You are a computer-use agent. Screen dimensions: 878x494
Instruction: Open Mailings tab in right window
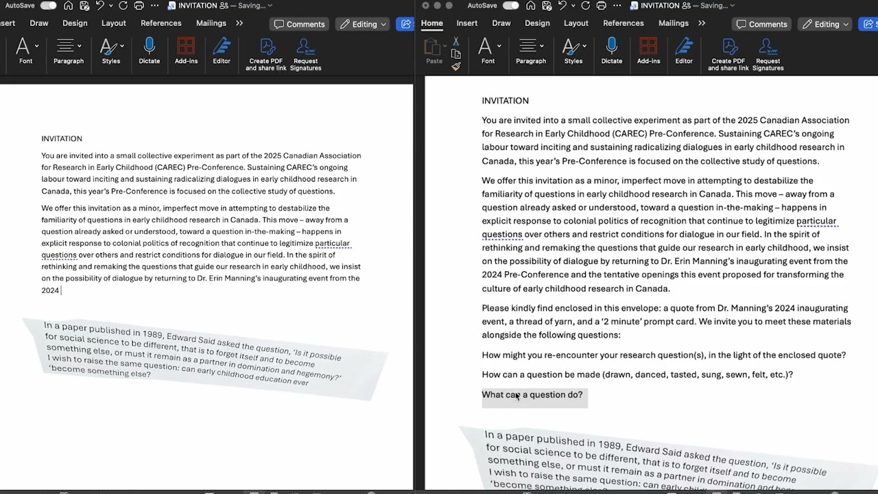pyautogui.click(x=674, y=23)
